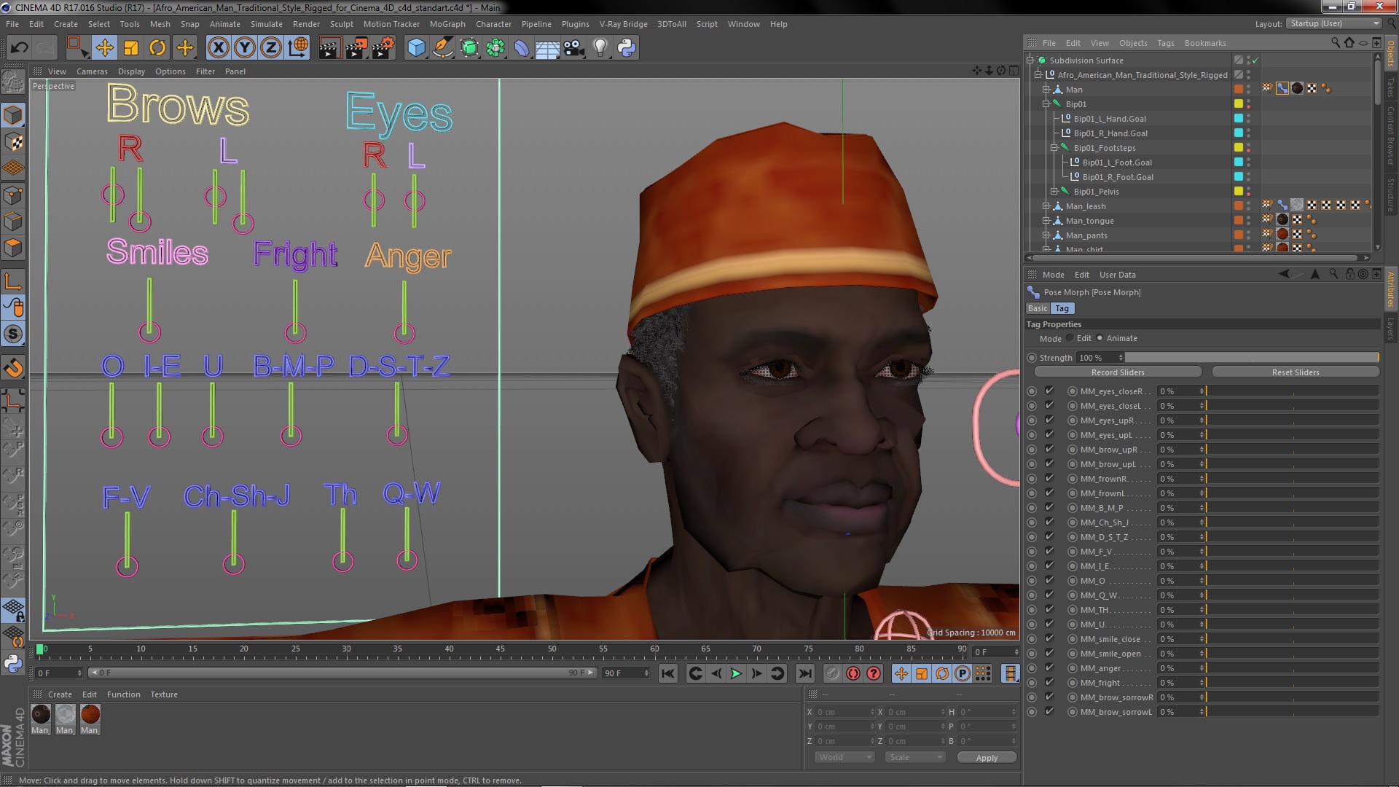Go to end of animation

(x=804, y=673)
